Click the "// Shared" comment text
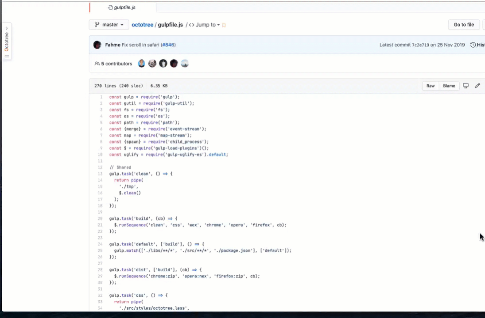The width and height of the screenshot is (485, 318). 120,167
